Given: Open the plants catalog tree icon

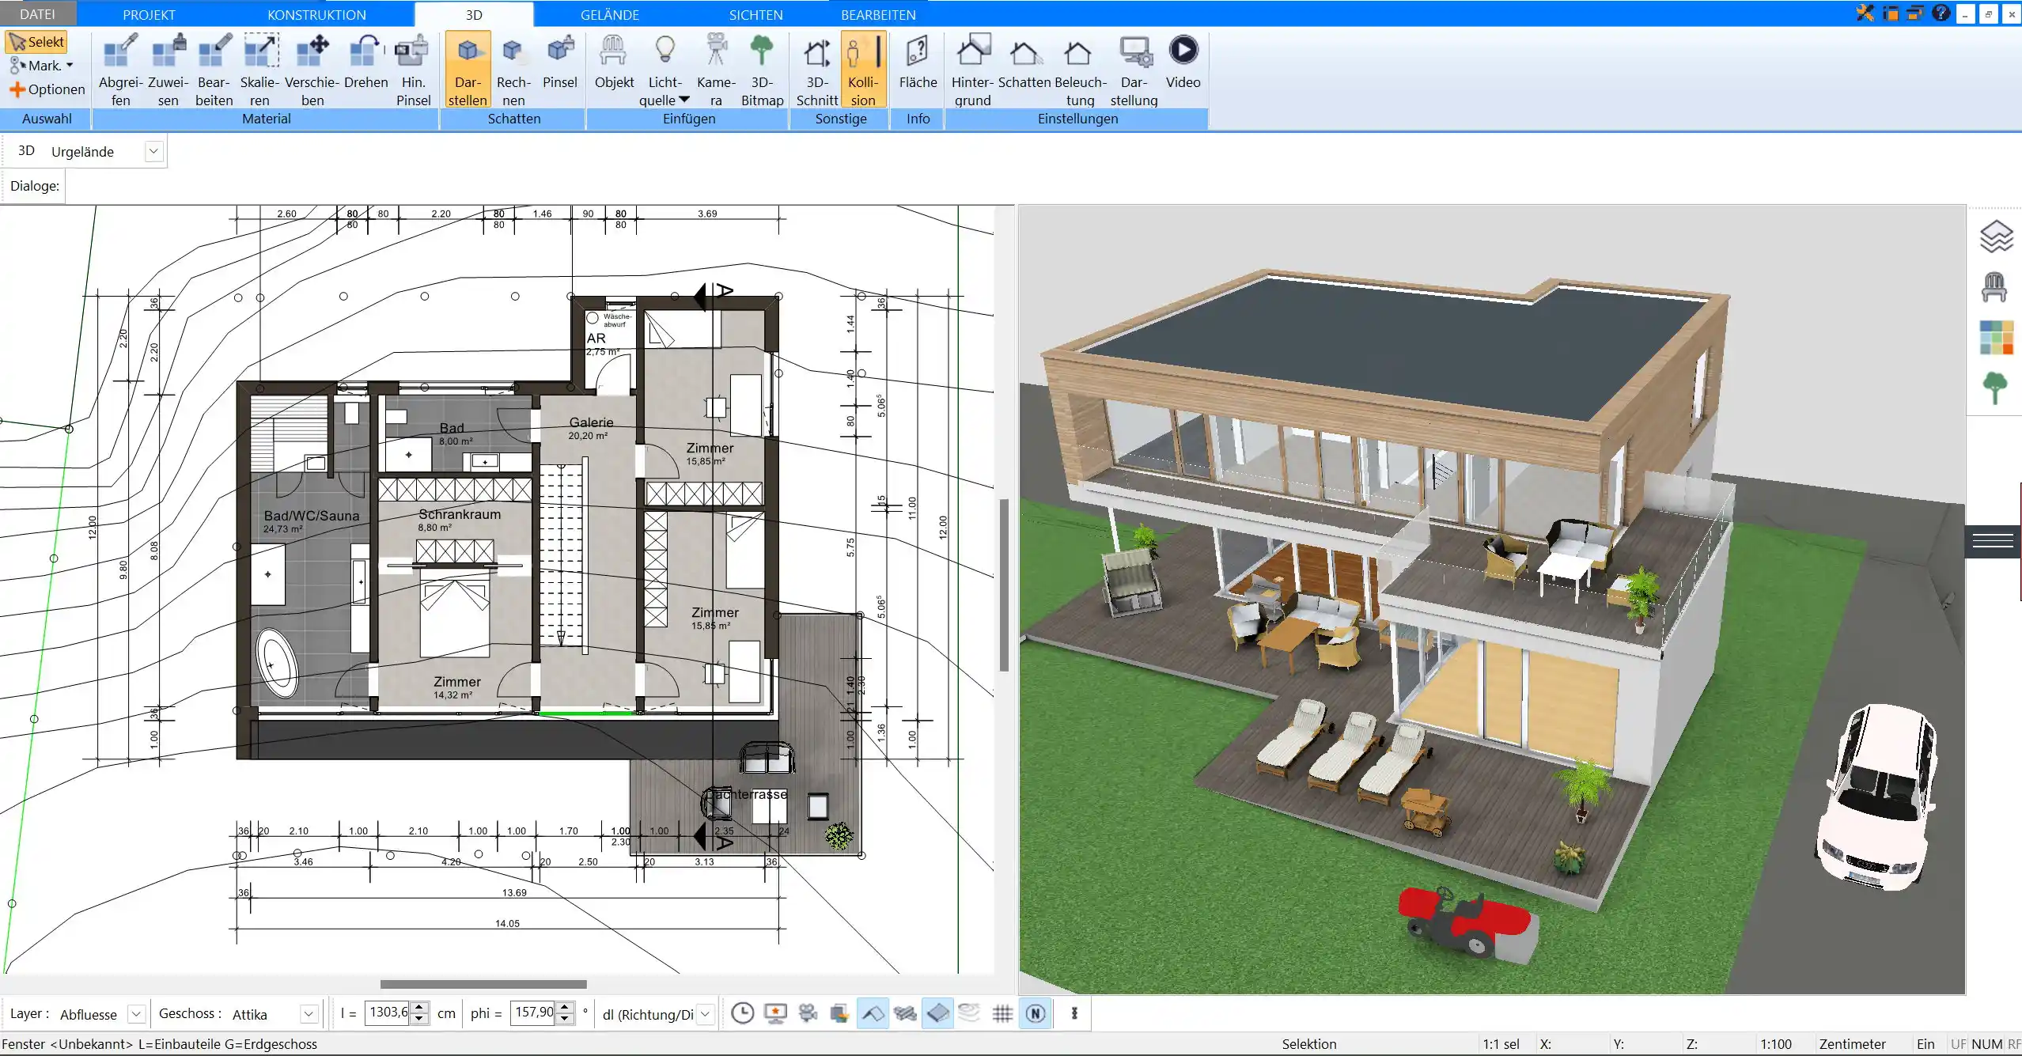Looking at the screenshot, I should [1995, 388].
